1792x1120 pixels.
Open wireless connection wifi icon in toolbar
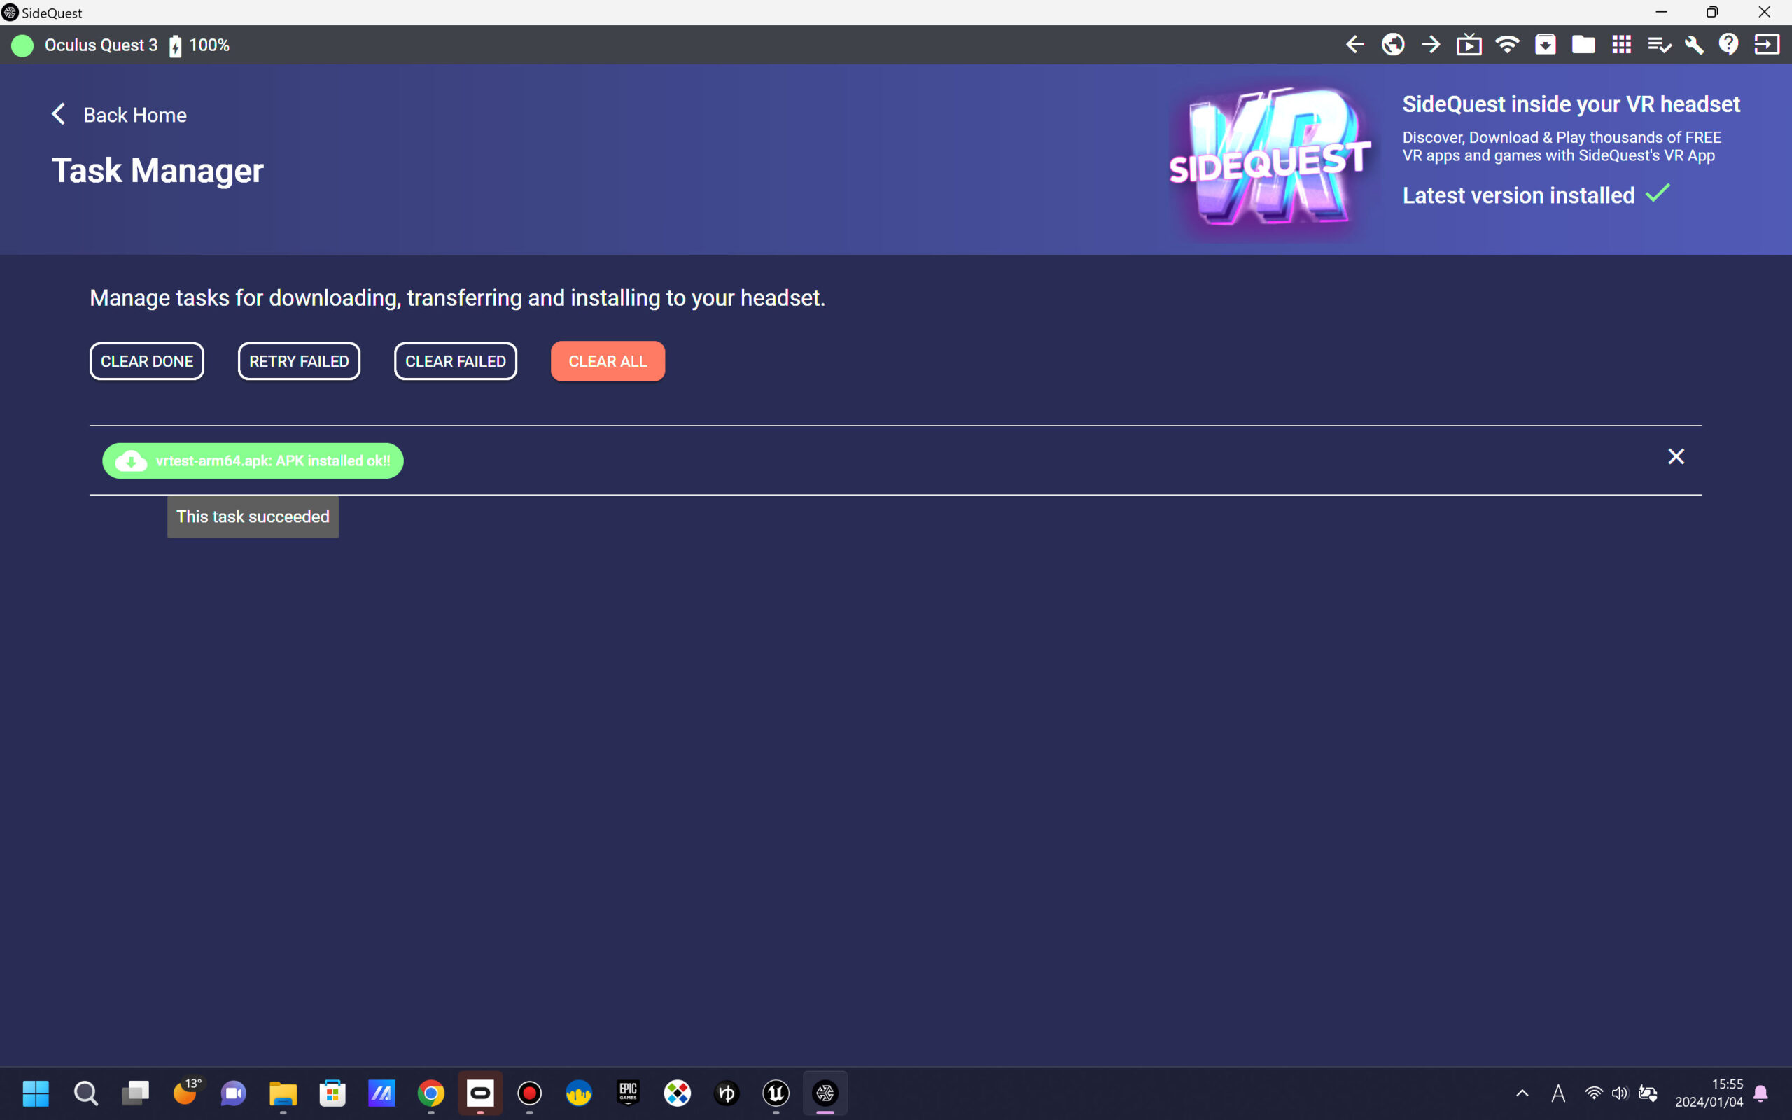pos(1507,44)
